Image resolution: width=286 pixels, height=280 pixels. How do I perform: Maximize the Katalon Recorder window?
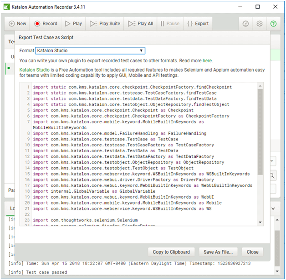point(258,7)
